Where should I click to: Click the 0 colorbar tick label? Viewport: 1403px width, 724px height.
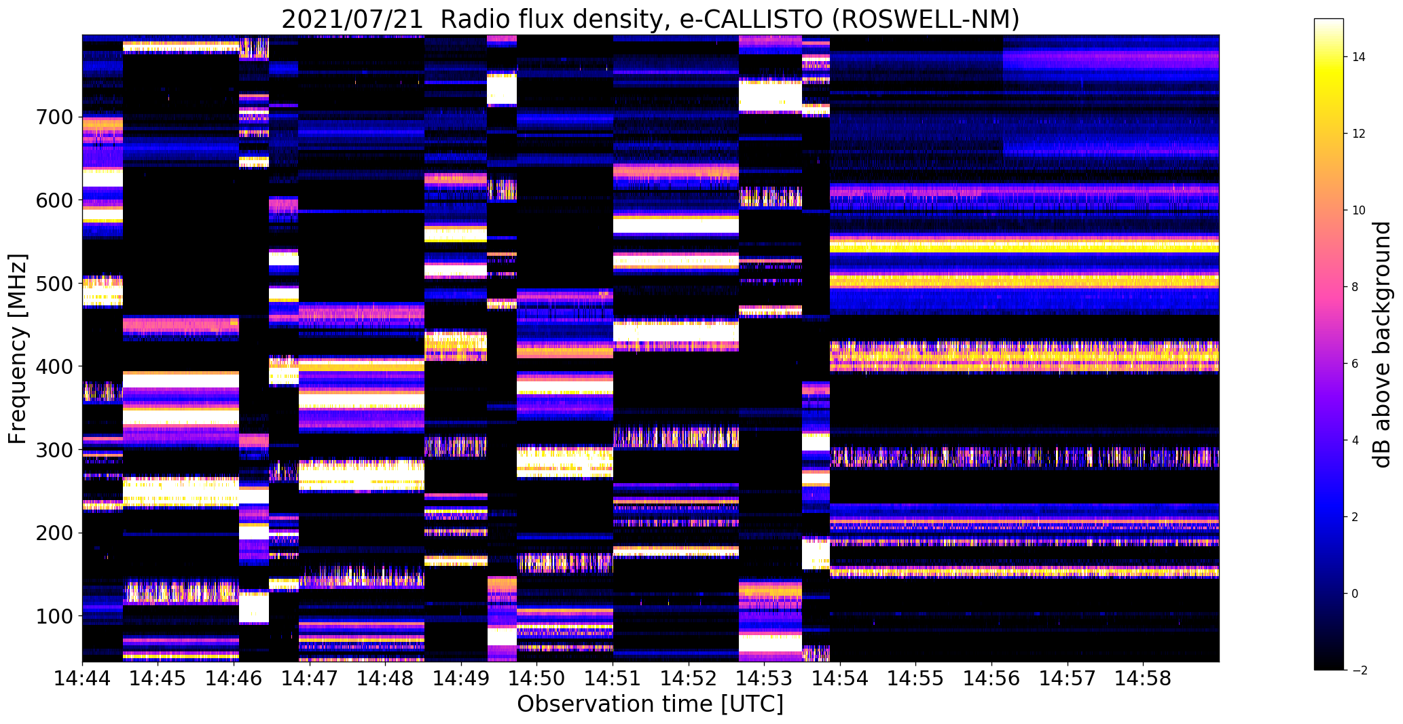point(1355,594)
